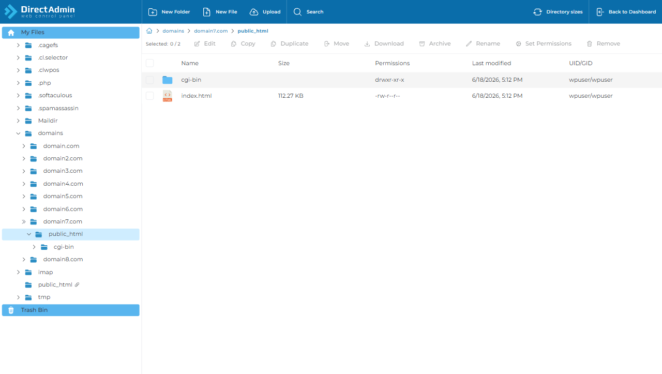Click the Duplicate icon
Viewport: 662px width, 374px height.
point(274,44)
